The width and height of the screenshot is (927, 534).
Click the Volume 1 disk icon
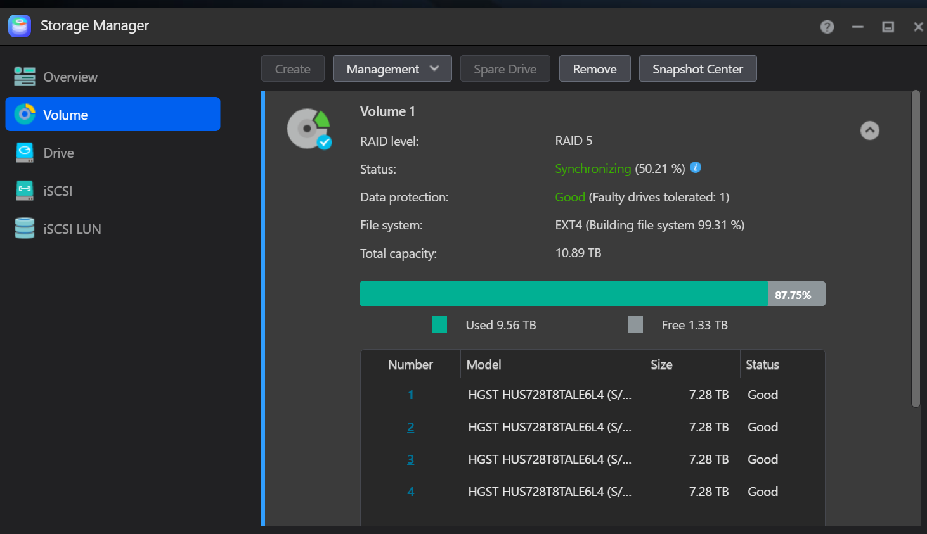(309, 129)
